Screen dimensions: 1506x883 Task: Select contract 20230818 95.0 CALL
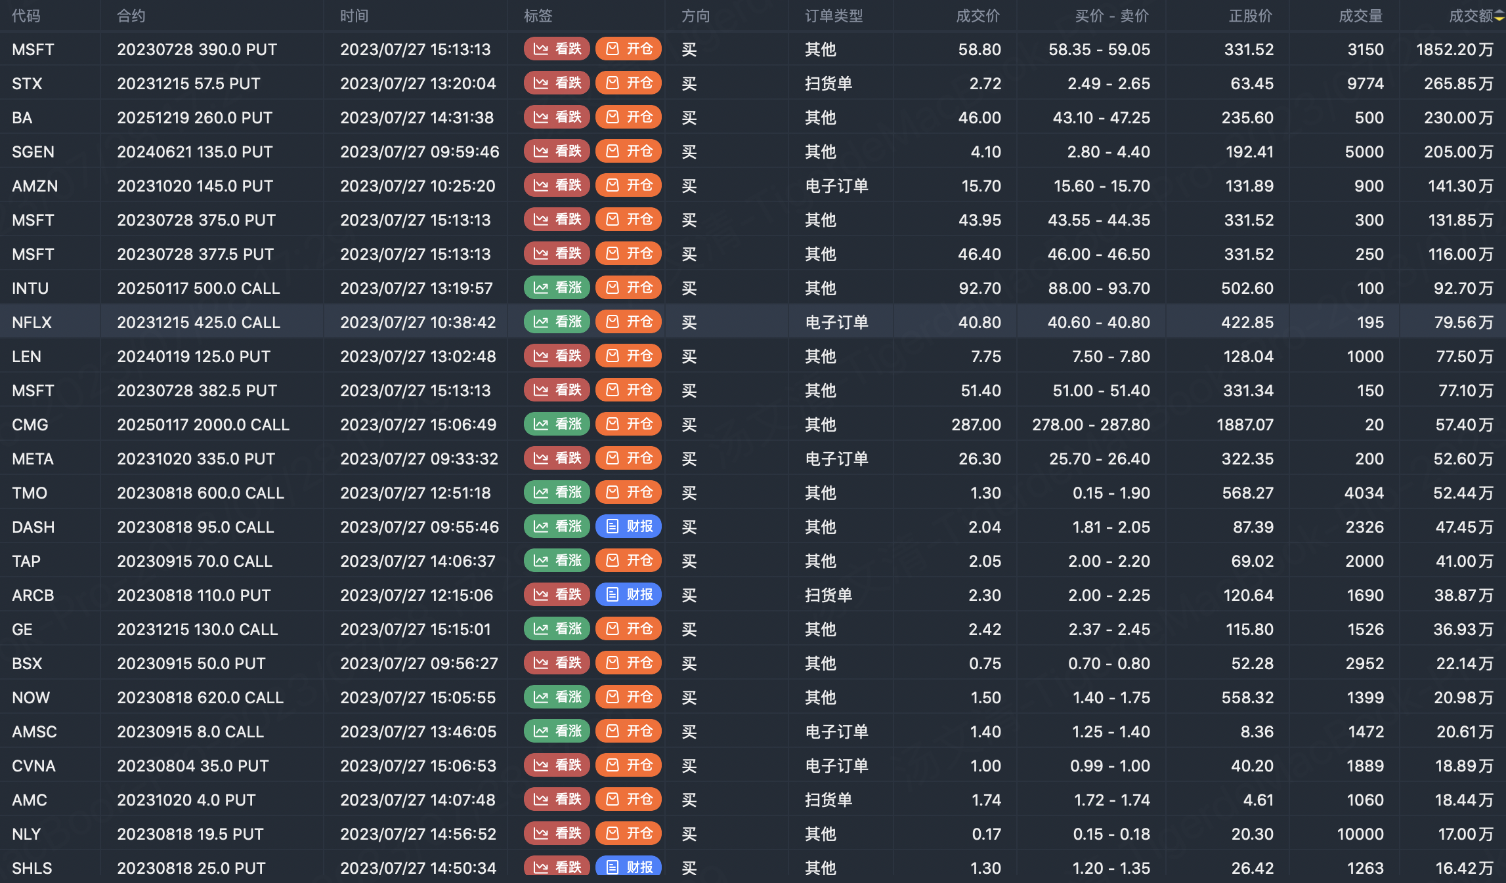(x=196, y=527)
